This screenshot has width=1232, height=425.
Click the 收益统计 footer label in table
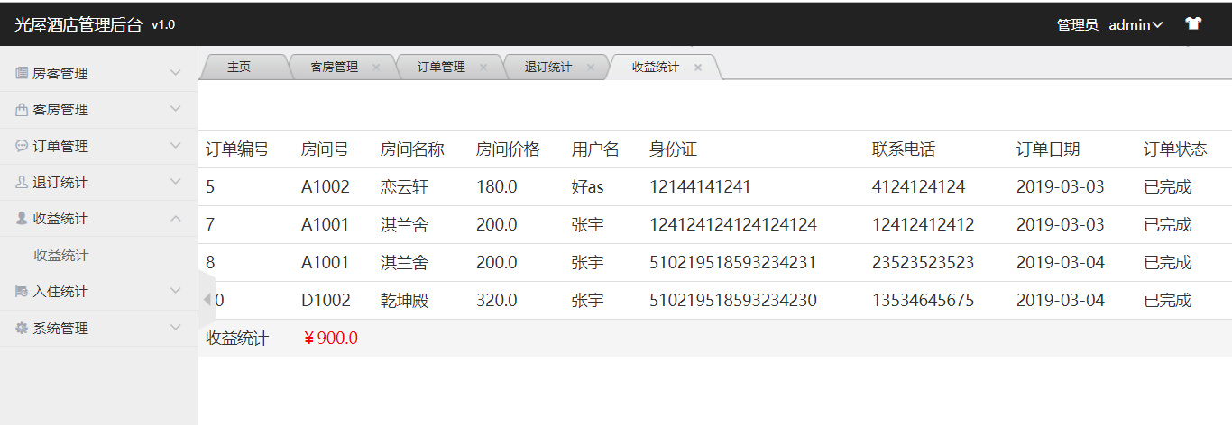coord(237,339)
